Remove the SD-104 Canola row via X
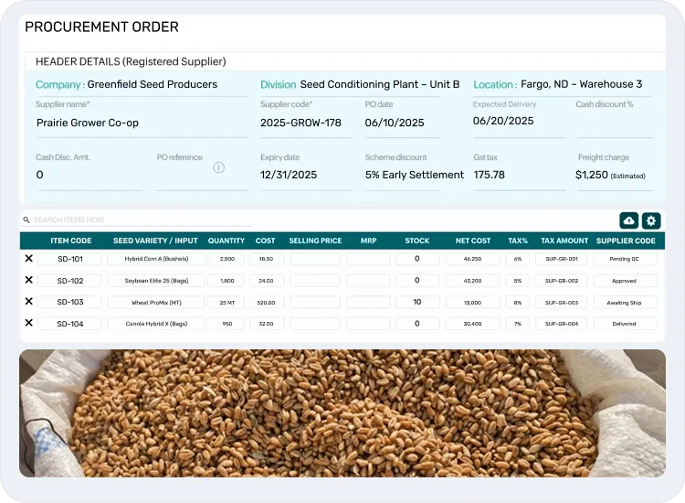 (28, 323)
